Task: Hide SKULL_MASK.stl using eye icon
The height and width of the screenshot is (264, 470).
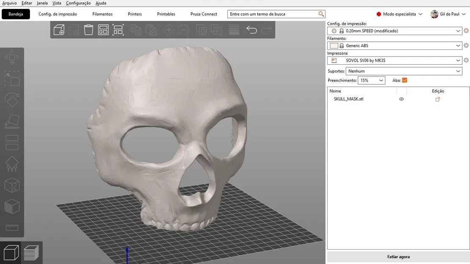Action: (x=402, y=99)
